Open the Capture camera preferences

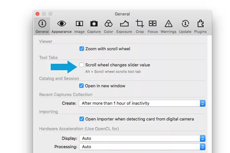coord(94,27)
